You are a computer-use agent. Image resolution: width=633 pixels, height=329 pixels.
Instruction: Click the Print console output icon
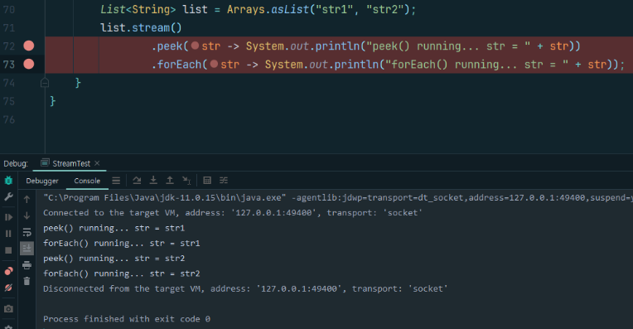[27, 265]
